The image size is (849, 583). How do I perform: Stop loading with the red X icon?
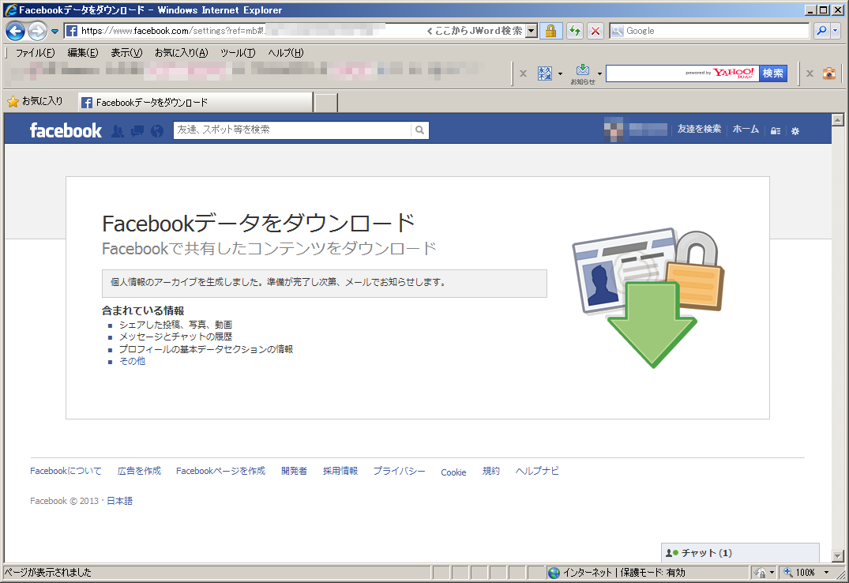point(595,31)
